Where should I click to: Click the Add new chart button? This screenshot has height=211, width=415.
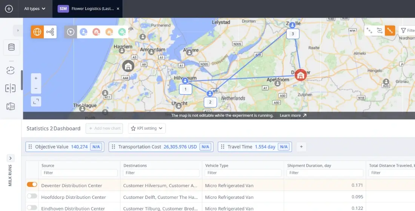[105, 128]
